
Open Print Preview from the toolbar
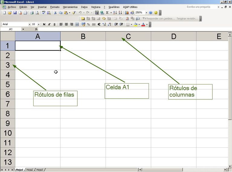click(x=37, y=13)
